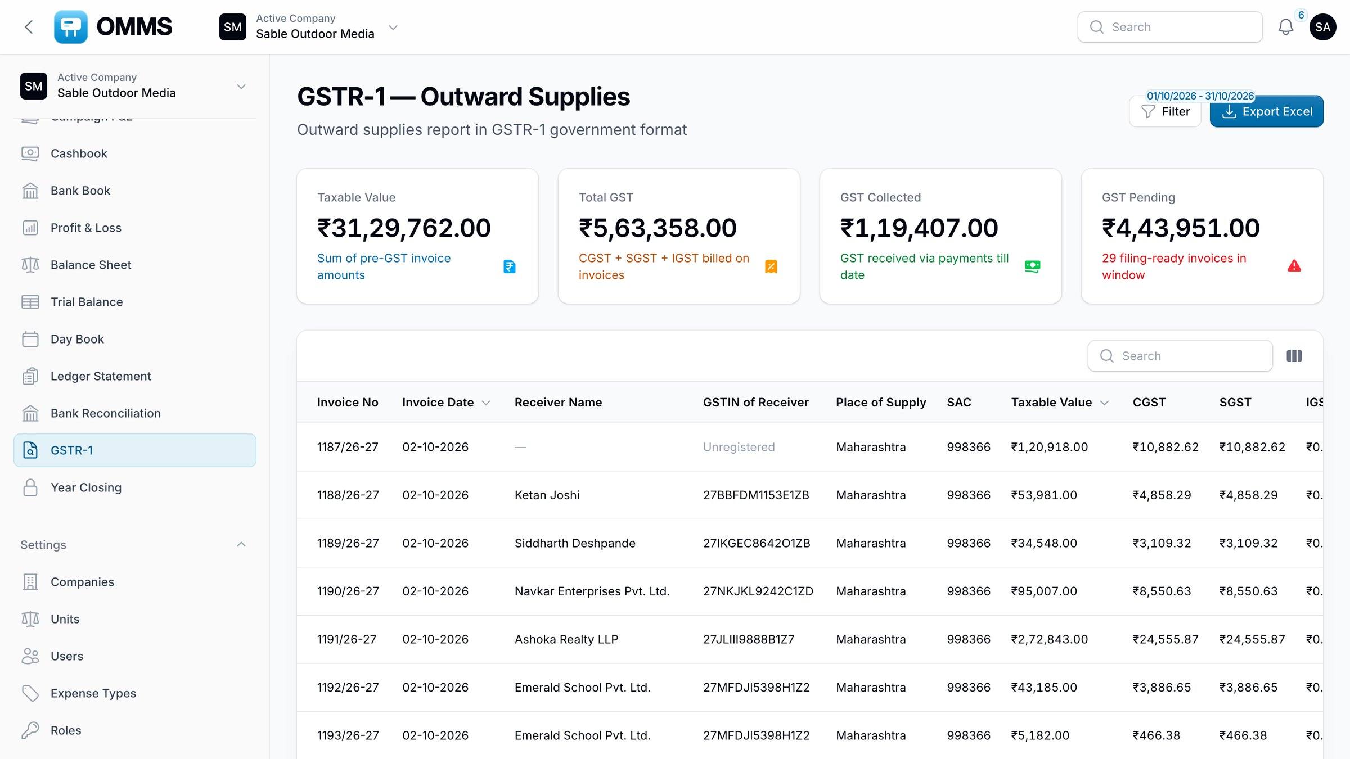Click the warning icon on GST Pending card
The image size is (1350, 759).
[1294, 266]
